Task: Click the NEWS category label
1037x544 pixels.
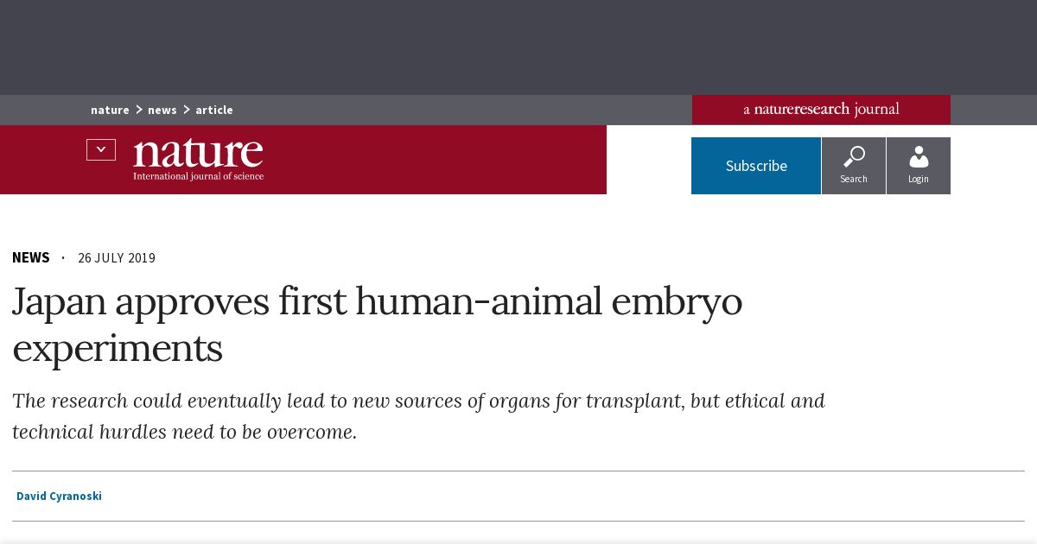Action: coord(31,257)
